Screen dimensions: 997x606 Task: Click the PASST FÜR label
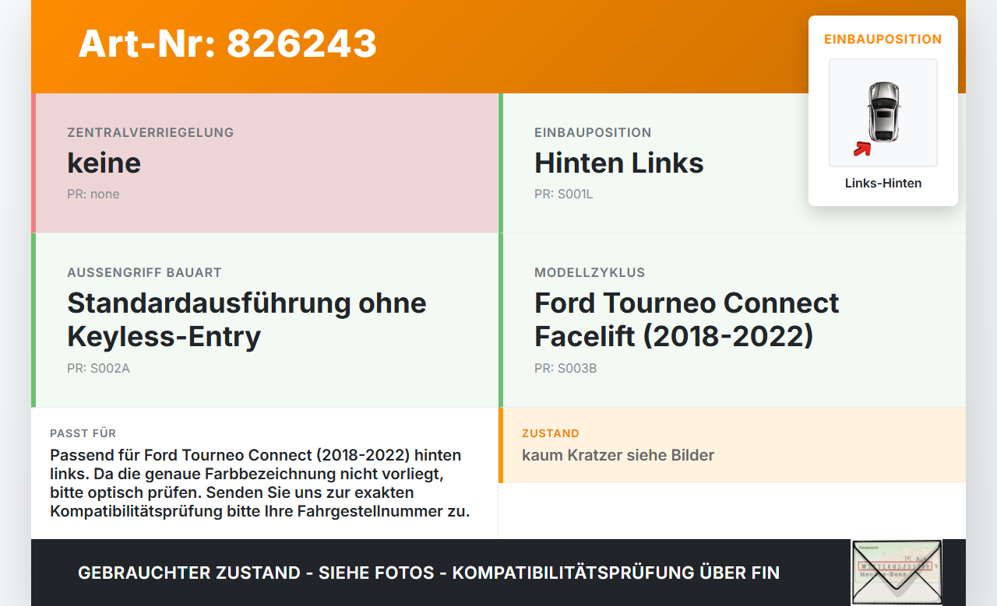tap(83, 433)
